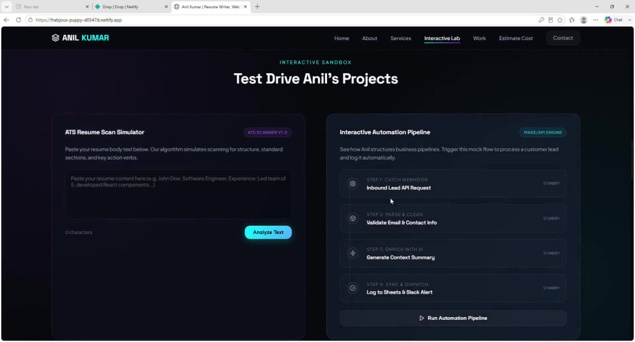
Task: Click the Analyze Text button
Action: coord(268,232)
